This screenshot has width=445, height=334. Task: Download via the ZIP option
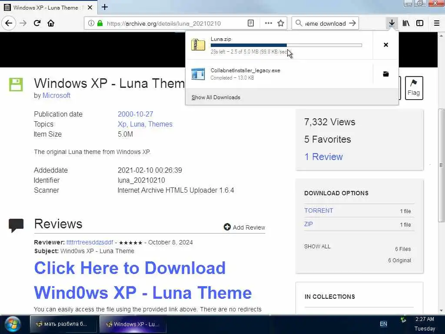[x=309, y=224]
